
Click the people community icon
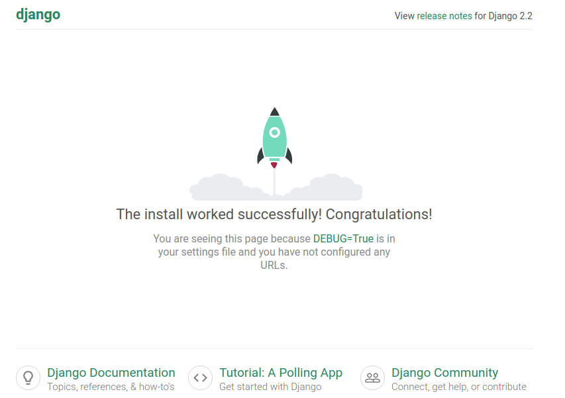[373, 378]
